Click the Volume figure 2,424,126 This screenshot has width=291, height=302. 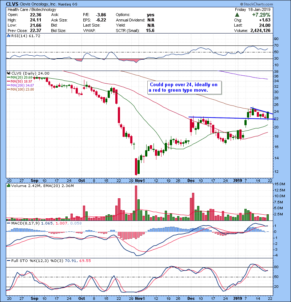tap(260, 31)
